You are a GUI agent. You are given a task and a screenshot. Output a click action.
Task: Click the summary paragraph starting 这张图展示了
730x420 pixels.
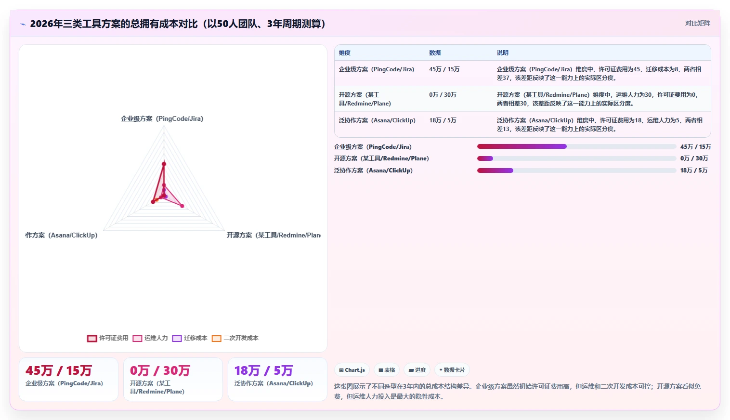point(518,392)
